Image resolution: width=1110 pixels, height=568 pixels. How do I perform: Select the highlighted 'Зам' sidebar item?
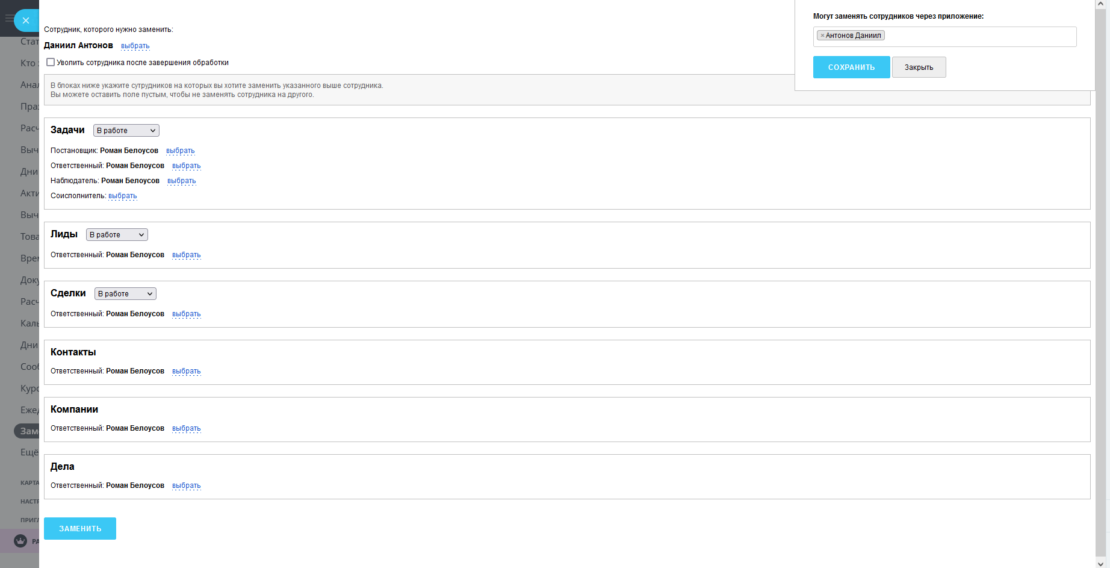point(28,431)
